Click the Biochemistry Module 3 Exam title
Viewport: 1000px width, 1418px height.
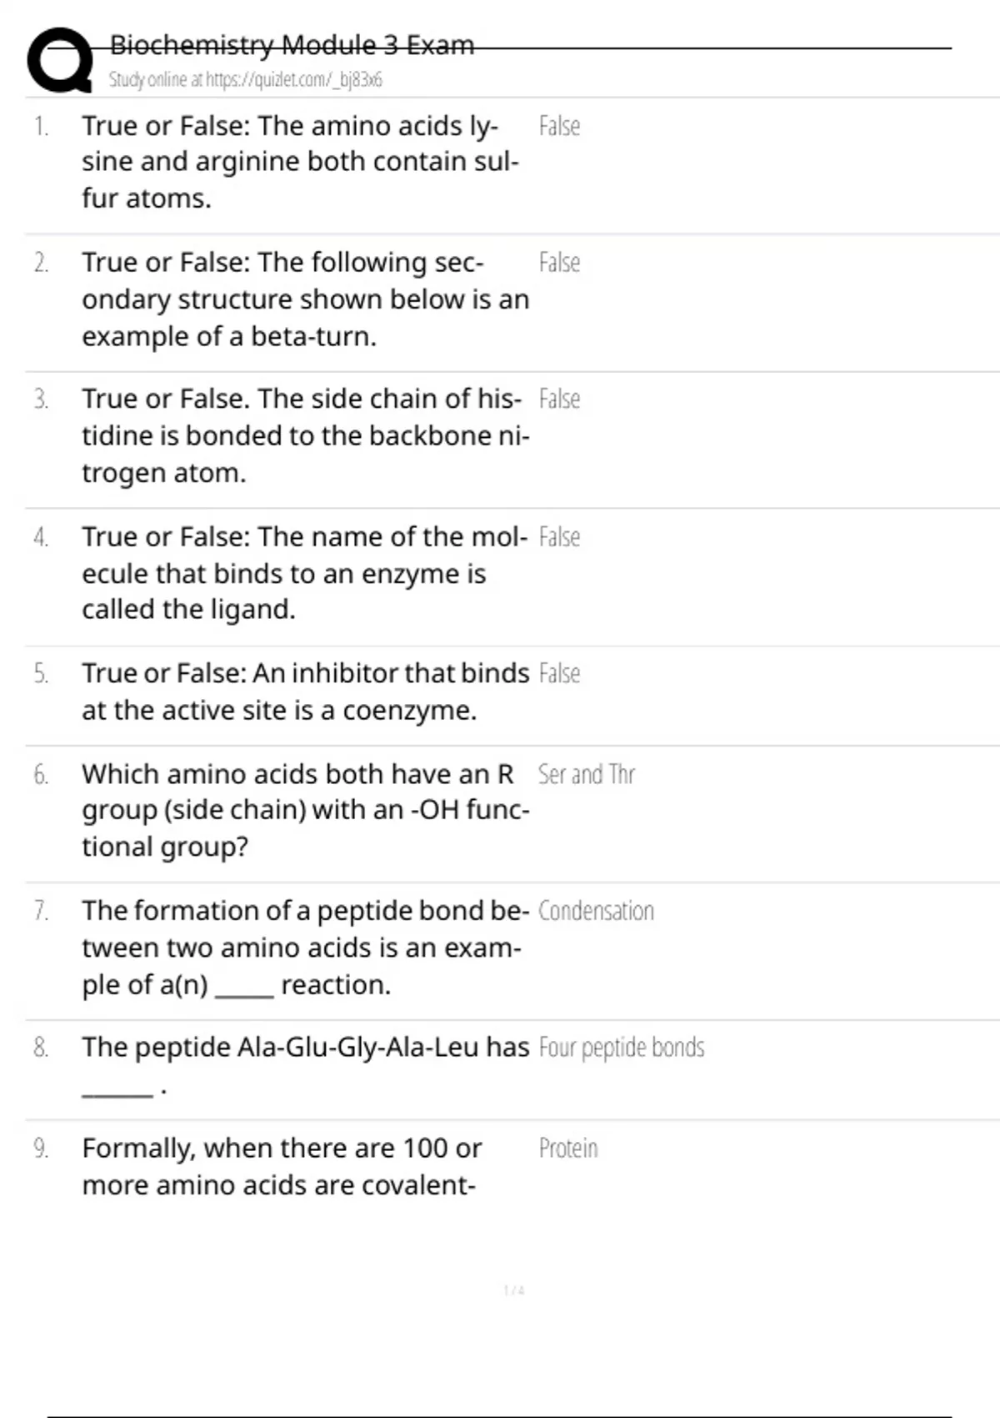[292, 44]
